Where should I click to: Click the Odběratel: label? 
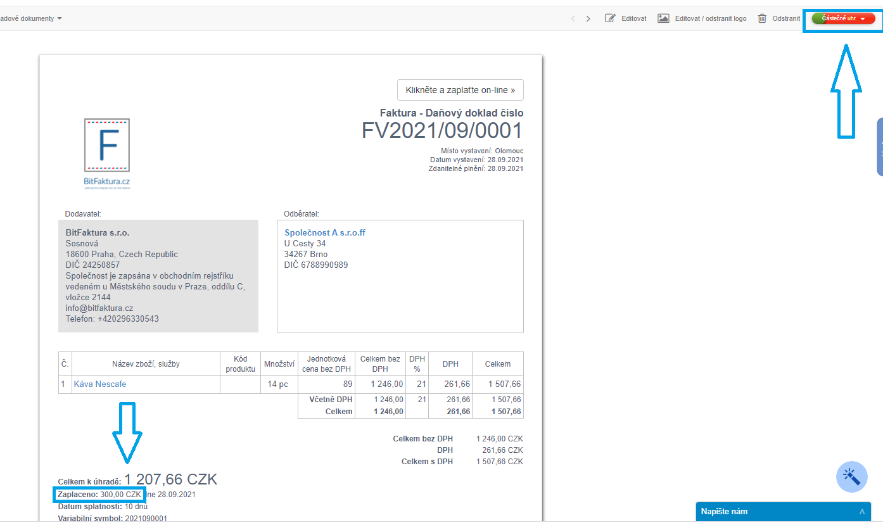(302, 213)
